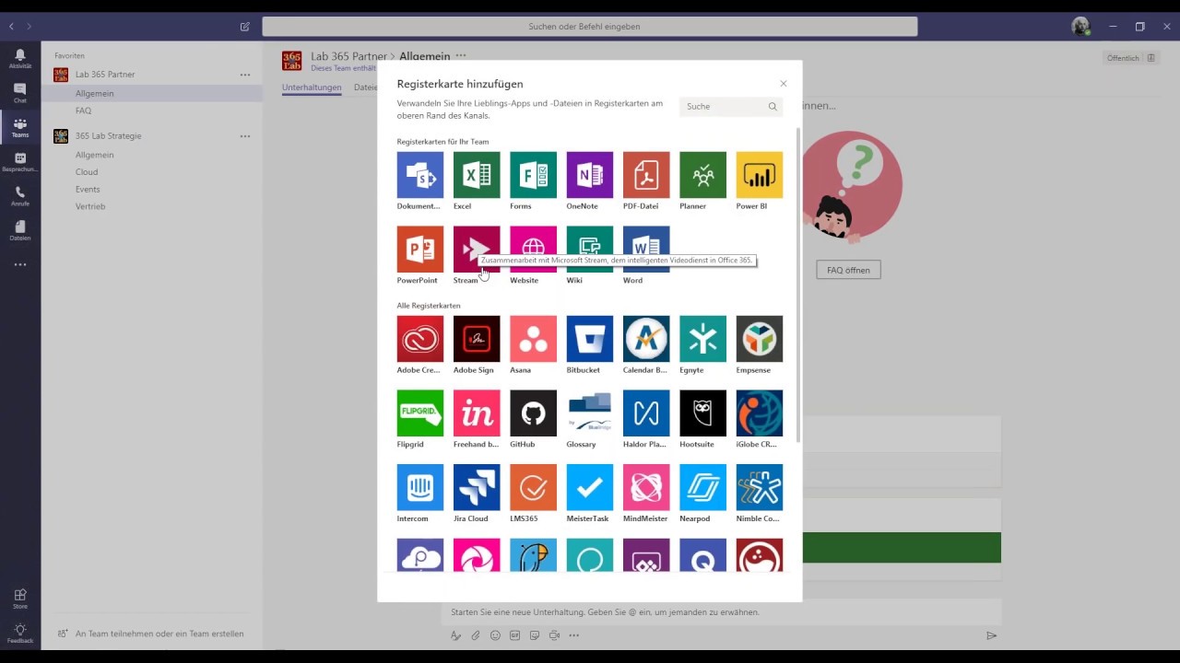Image resolution: width=1180 pixels, height=663 pixels.
Task: Select the Glossary app tile
Action: (590, 413)
